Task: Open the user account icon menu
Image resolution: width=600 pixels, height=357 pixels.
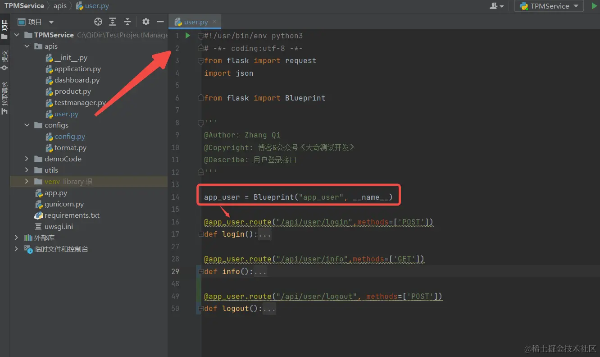Action: coord(496,6)
